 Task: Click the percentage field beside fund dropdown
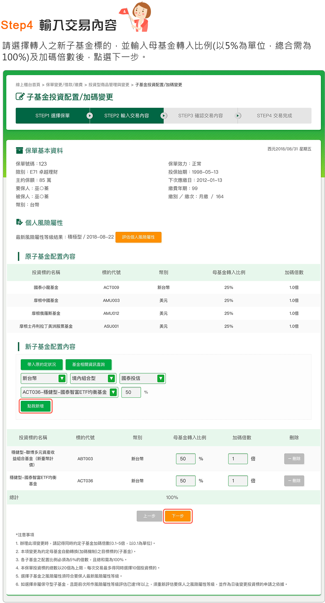click(131, 392)
